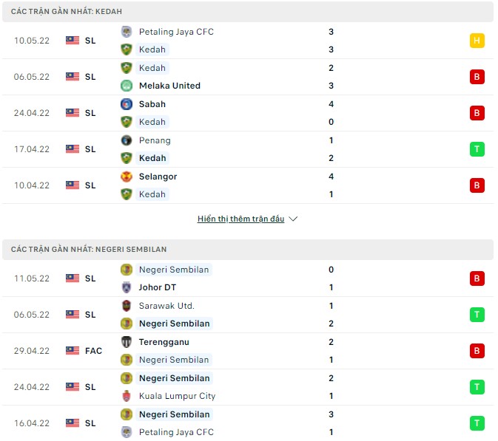Expand more matches with 'Hiển thị thêm trận đấu'
Viewport: 498px width, 441px height.
tap(240, 219)
